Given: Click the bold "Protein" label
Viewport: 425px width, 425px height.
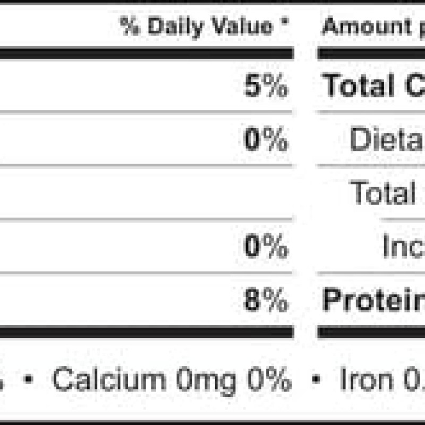Looking at the screenshot, I should point(373,301).
